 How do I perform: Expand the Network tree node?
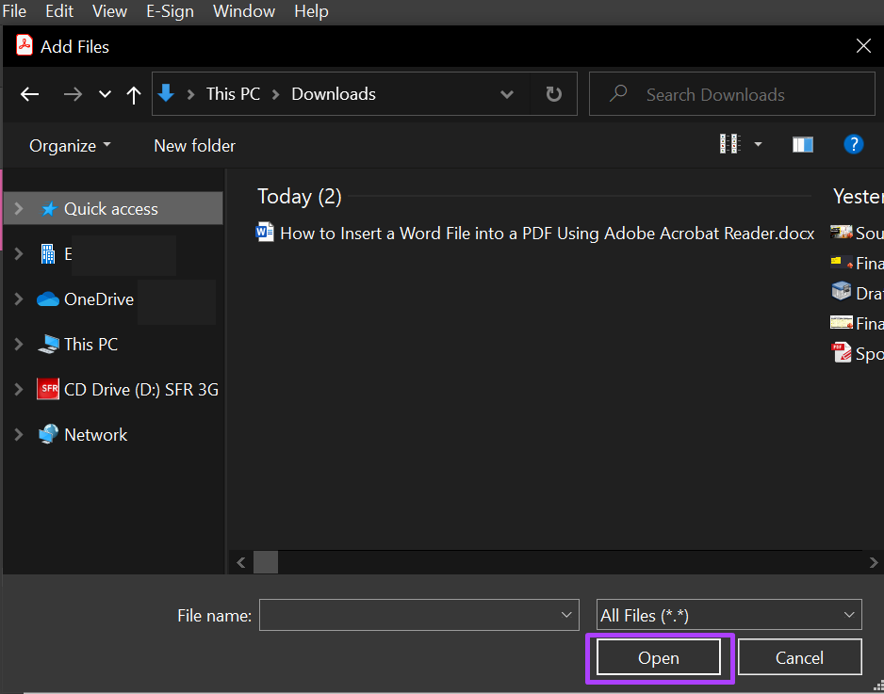[x=19, y=434]
